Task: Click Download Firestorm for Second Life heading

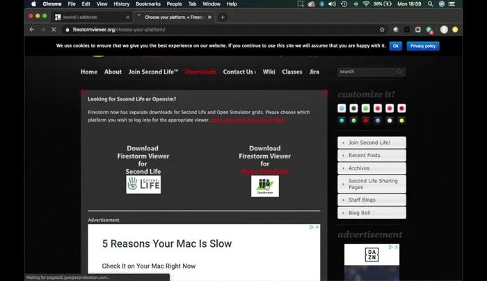Action: coord(143,159)
